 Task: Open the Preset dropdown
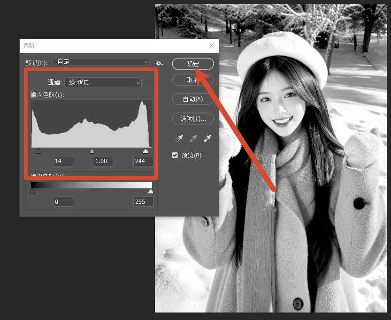[101, 62]
